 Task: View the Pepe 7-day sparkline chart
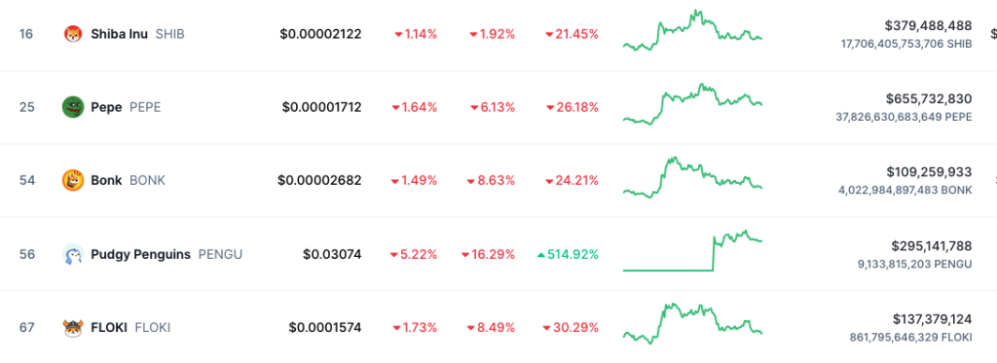(x=693, y=103)
